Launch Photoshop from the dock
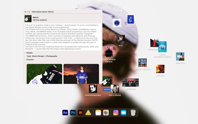198x124 pixels. click(x=73, y=113)
